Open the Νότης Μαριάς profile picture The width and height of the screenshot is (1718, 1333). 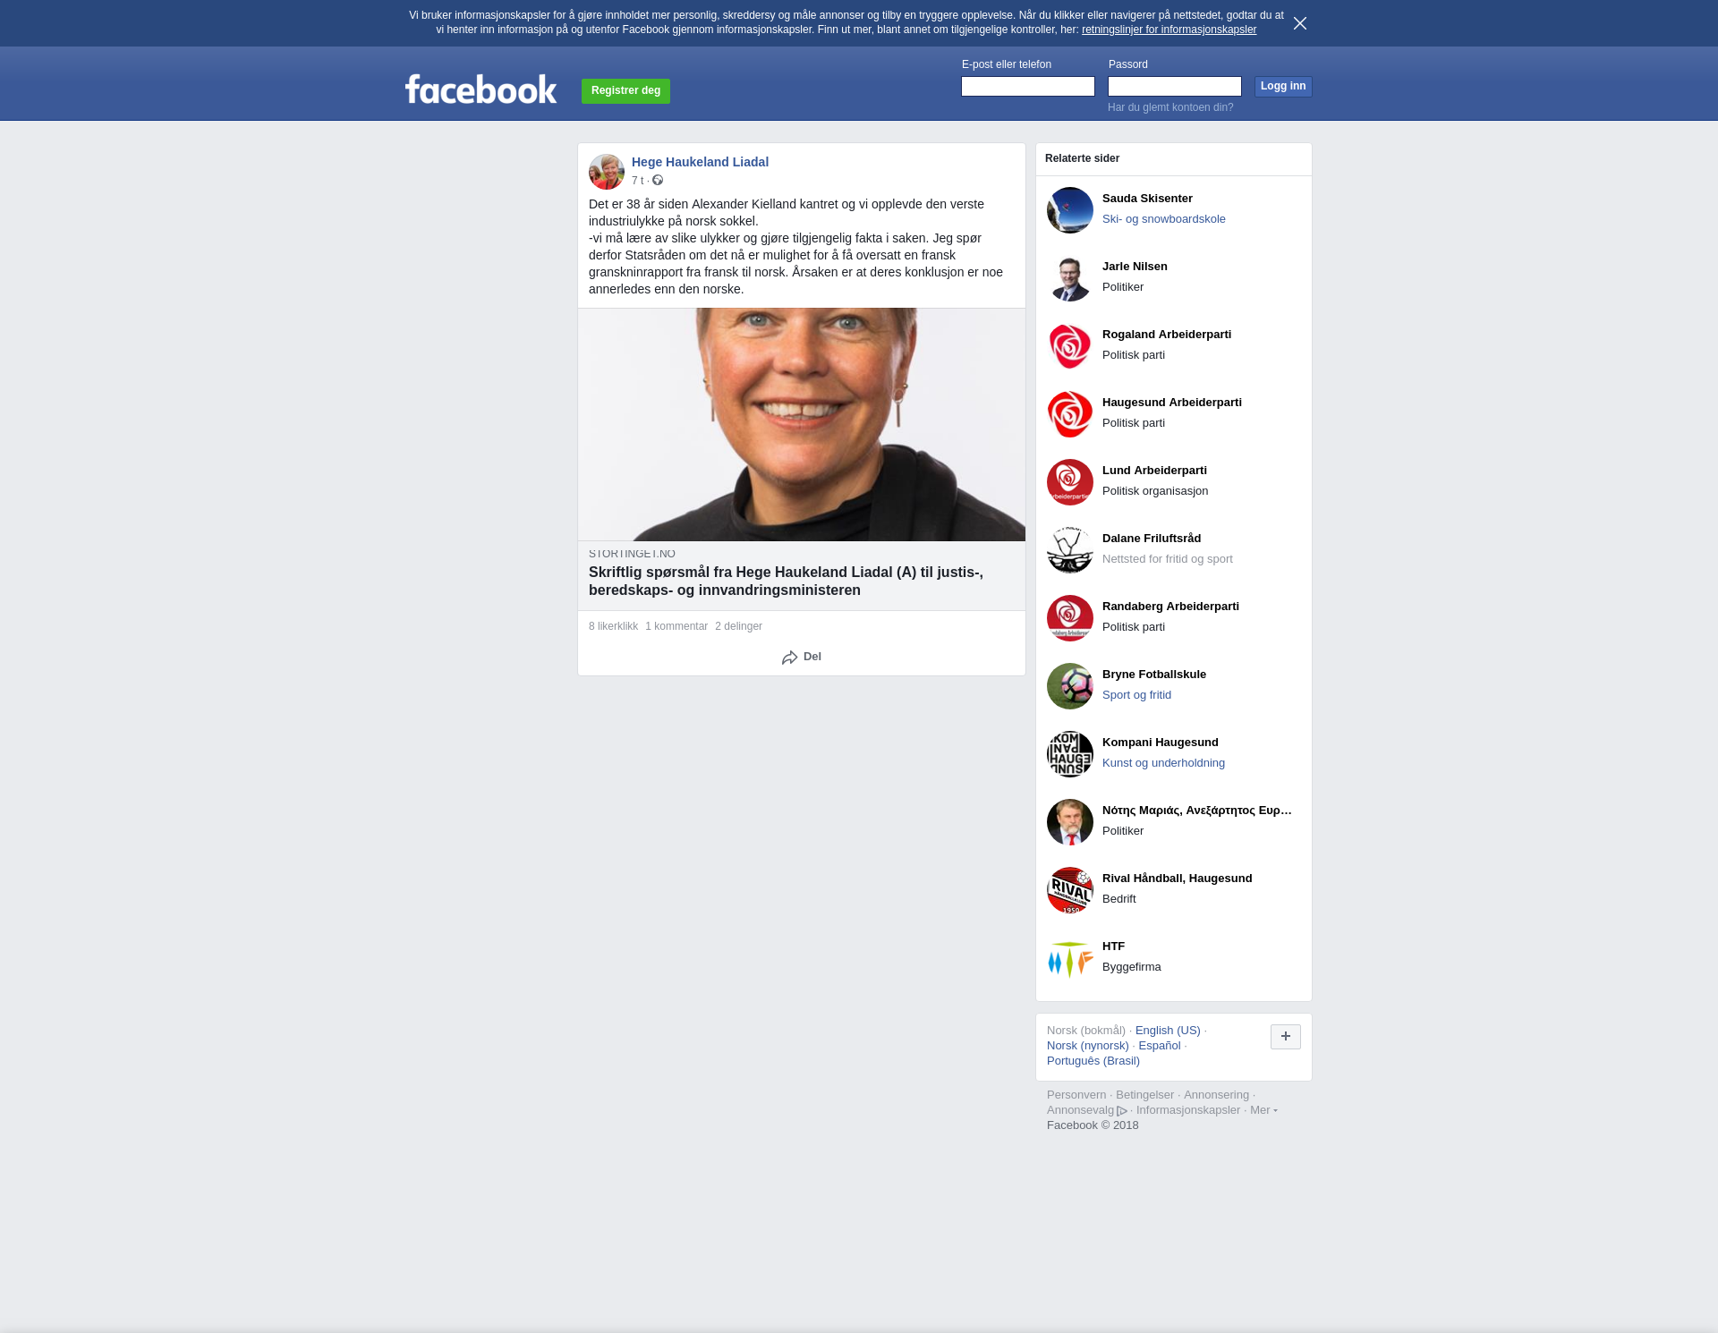pyautogui.click(x=1070, y=822)
